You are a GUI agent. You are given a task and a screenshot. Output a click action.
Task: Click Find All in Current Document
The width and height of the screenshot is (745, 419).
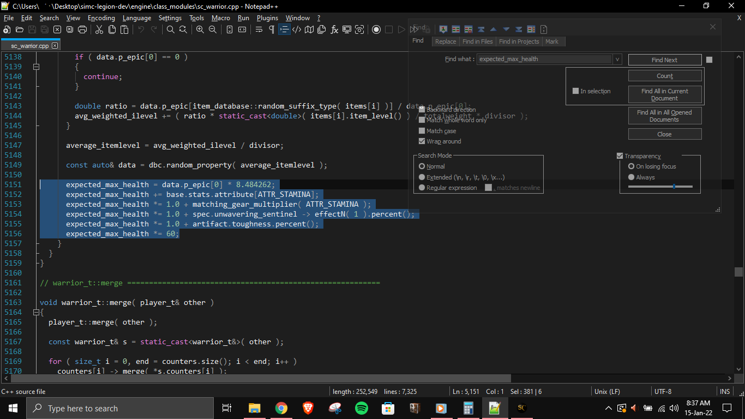pos(664,94)
